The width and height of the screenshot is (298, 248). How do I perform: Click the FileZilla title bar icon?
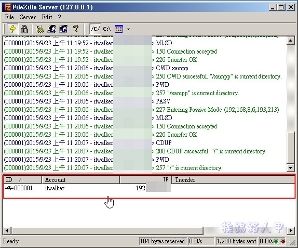(8, 7)
